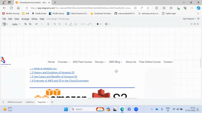The width and height of the screenshot is (202, 113).
Task: Open the table insert dropdown
Action: (107, 24)
